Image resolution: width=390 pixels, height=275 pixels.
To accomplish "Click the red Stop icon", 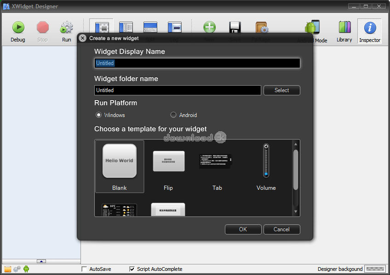I will click(42, 27).
